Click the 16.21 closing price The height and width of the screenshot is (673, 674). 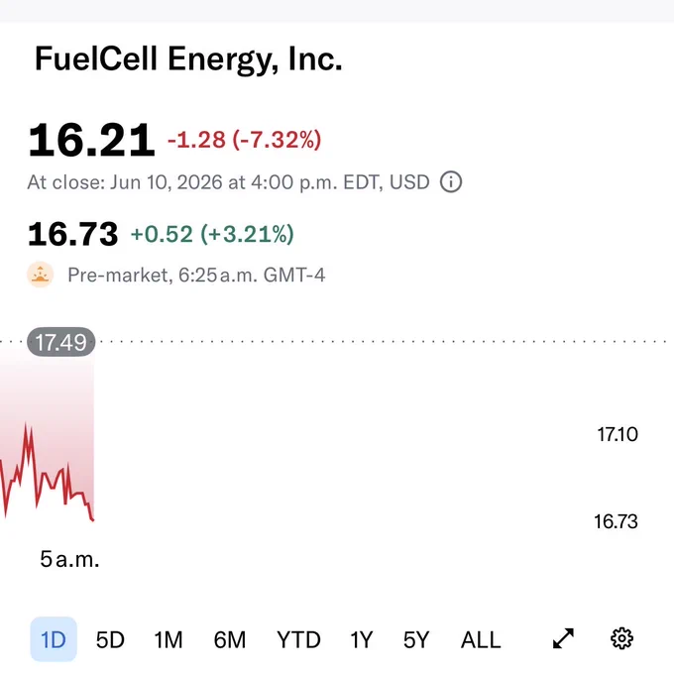[91, 140]
